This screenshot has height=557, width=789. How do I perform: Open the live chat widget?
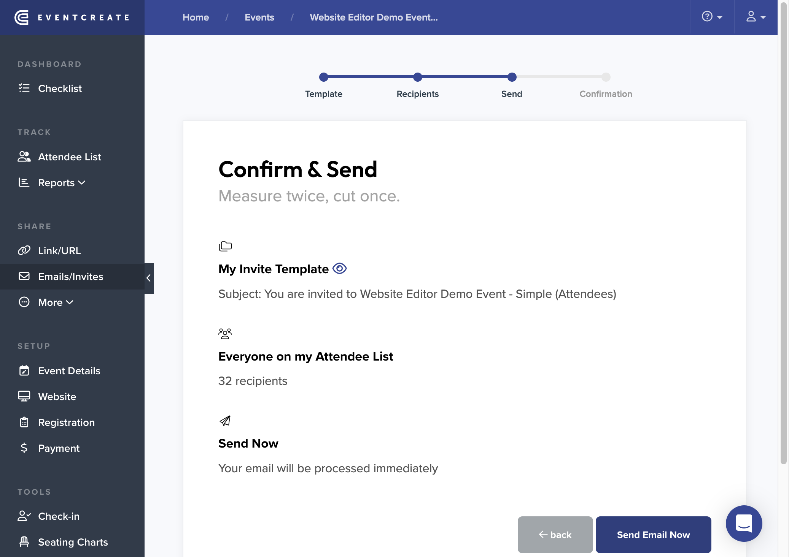744,524
